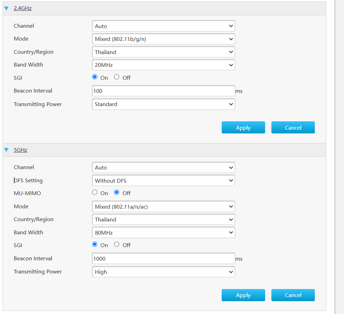Open the 2.4GHz Channel dropdown
The width and height of the screenshot is (344, 314).
(163, 26)
